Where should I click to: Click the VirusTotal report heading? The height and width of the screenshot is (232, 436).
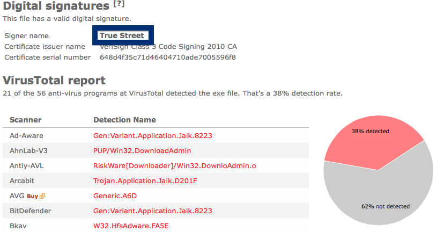[54, 81]
